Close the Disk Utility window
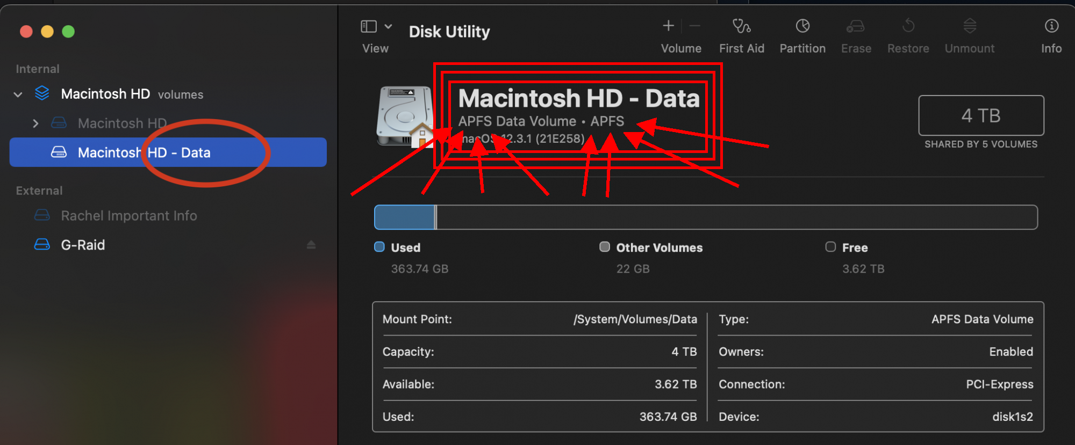 coord(26,32)
